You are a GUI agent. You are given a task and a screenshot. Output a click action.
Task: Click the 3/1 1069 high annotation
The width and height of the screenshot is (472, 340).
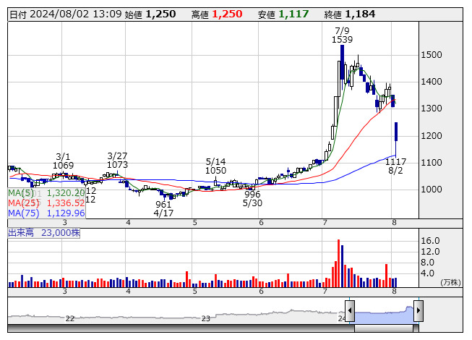coord(64,161)
